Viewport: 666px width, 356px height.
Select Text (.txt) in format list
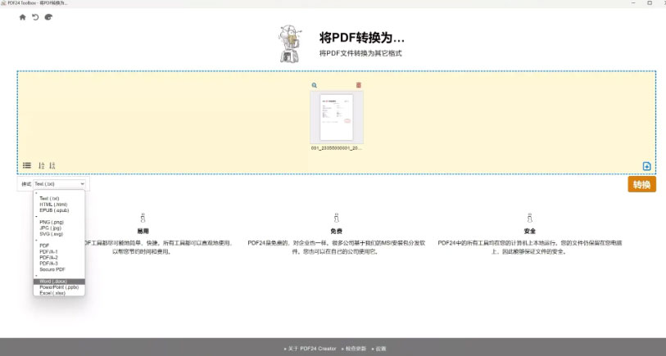[x=49, y=199]
